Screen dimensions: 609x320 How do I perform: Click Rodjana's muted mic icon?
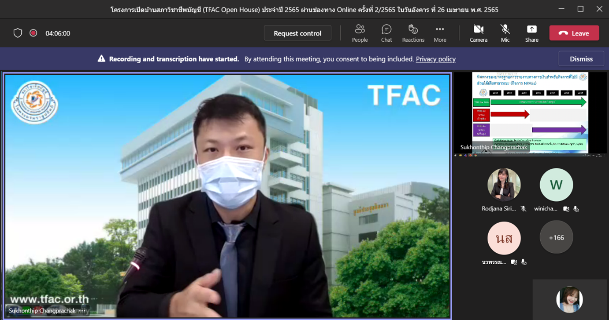point(524,209)
